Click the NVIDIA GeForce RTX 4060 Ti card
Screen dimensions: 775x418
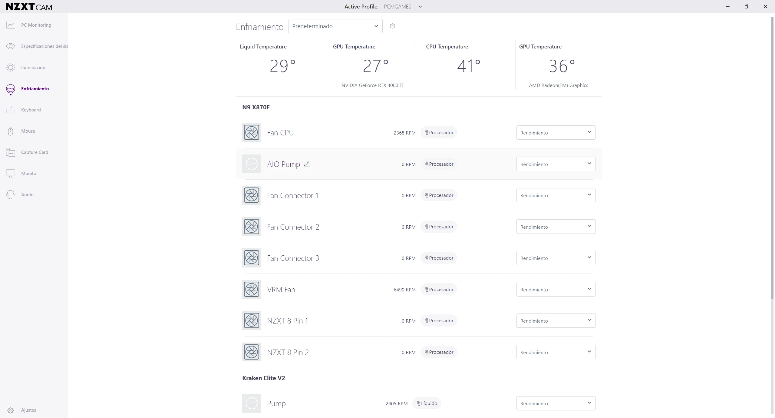(x=372, y=65)
